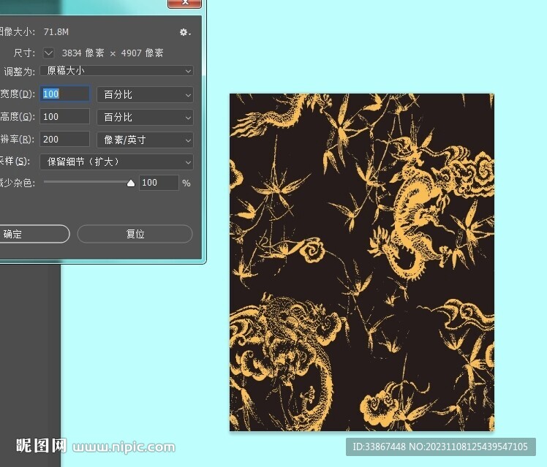Click the 高度 input field showing 100
The width and height of the screenshot is (547, 467).
coord(64,116)
